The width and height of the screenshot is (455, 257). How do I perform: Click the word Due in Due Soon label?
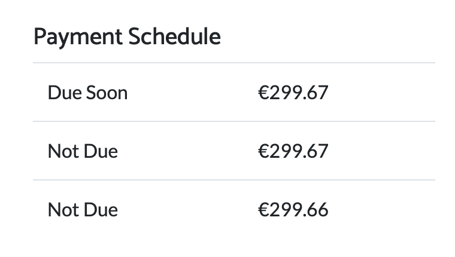pyautogui.click(x=65, y=93)
